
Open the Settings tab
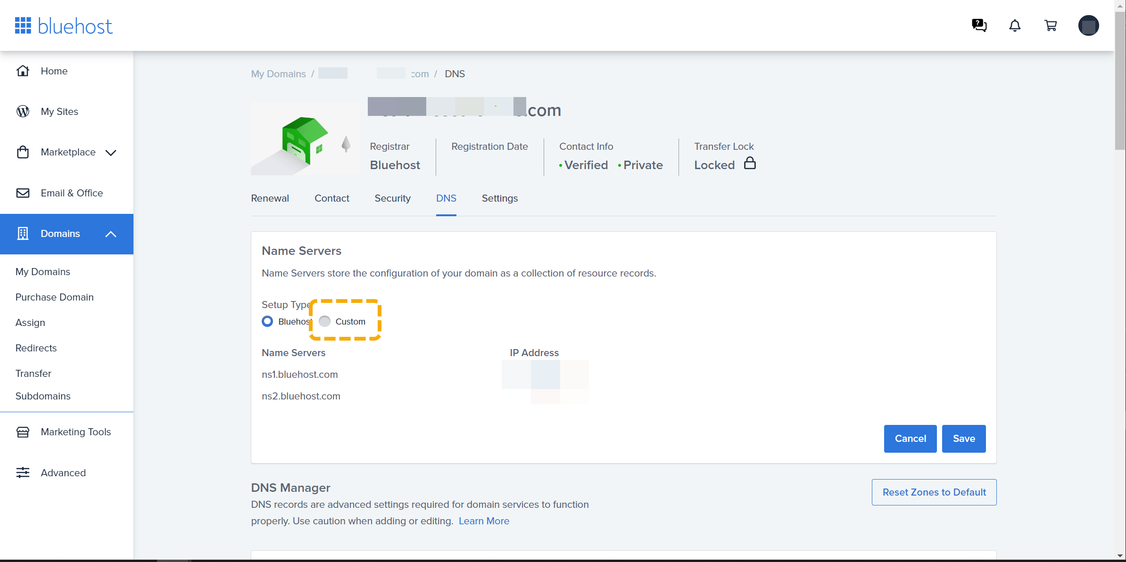pyautogui.click(x=499, y=198)
